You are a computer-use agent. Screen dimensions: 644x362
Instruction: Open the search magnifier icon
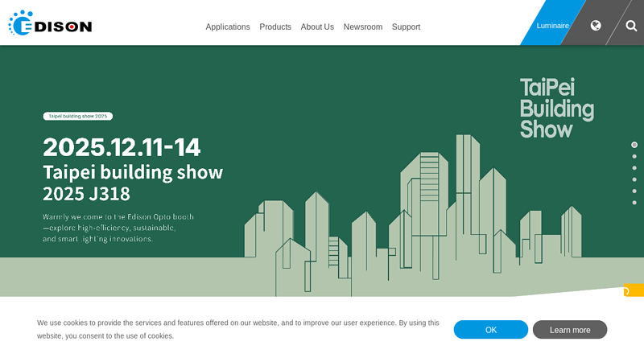[x=631, y=26]
